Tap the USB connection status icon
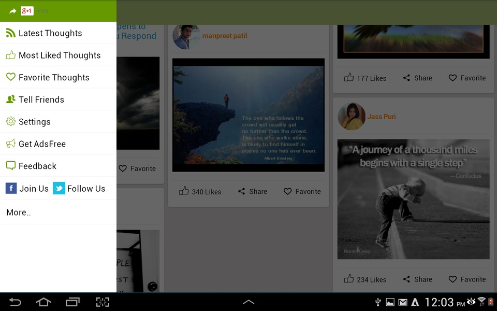Viewport: 497px width, 311px height. pos(378,302)
